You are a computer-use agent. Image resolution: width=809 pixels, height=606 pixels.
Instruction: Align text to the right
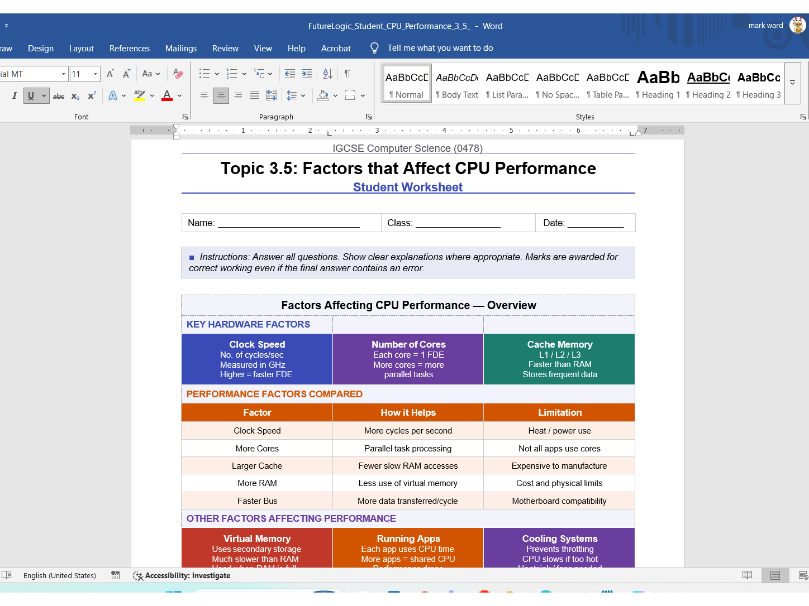[238, 95]
